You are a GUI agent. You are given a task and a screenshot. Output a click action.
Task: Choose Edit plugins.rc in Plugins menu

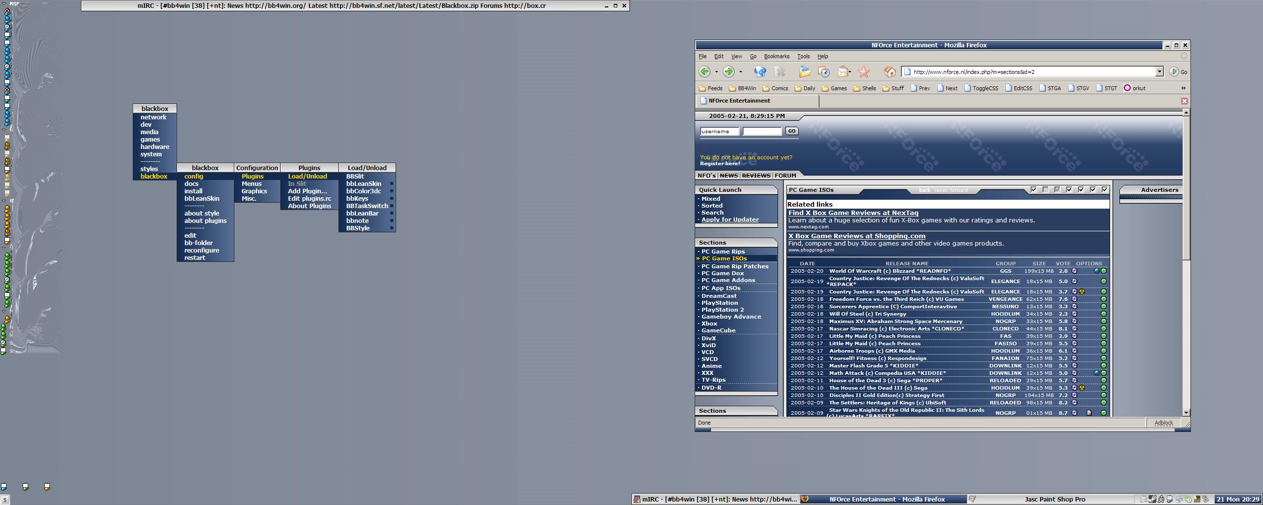[x=309, y=198]
